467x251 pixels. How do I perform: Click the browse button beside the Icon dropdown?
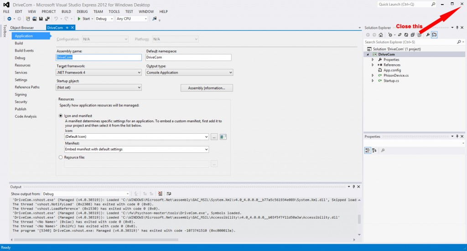click(x=214, y=137)
